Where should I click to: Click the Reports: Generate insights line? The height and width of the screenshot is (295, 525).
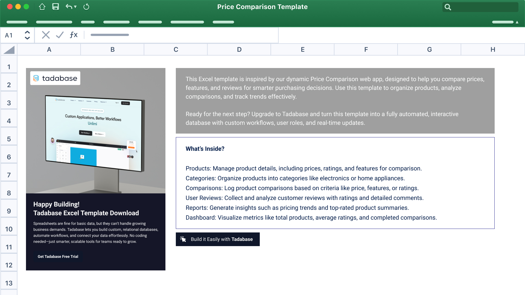(297, 208)
